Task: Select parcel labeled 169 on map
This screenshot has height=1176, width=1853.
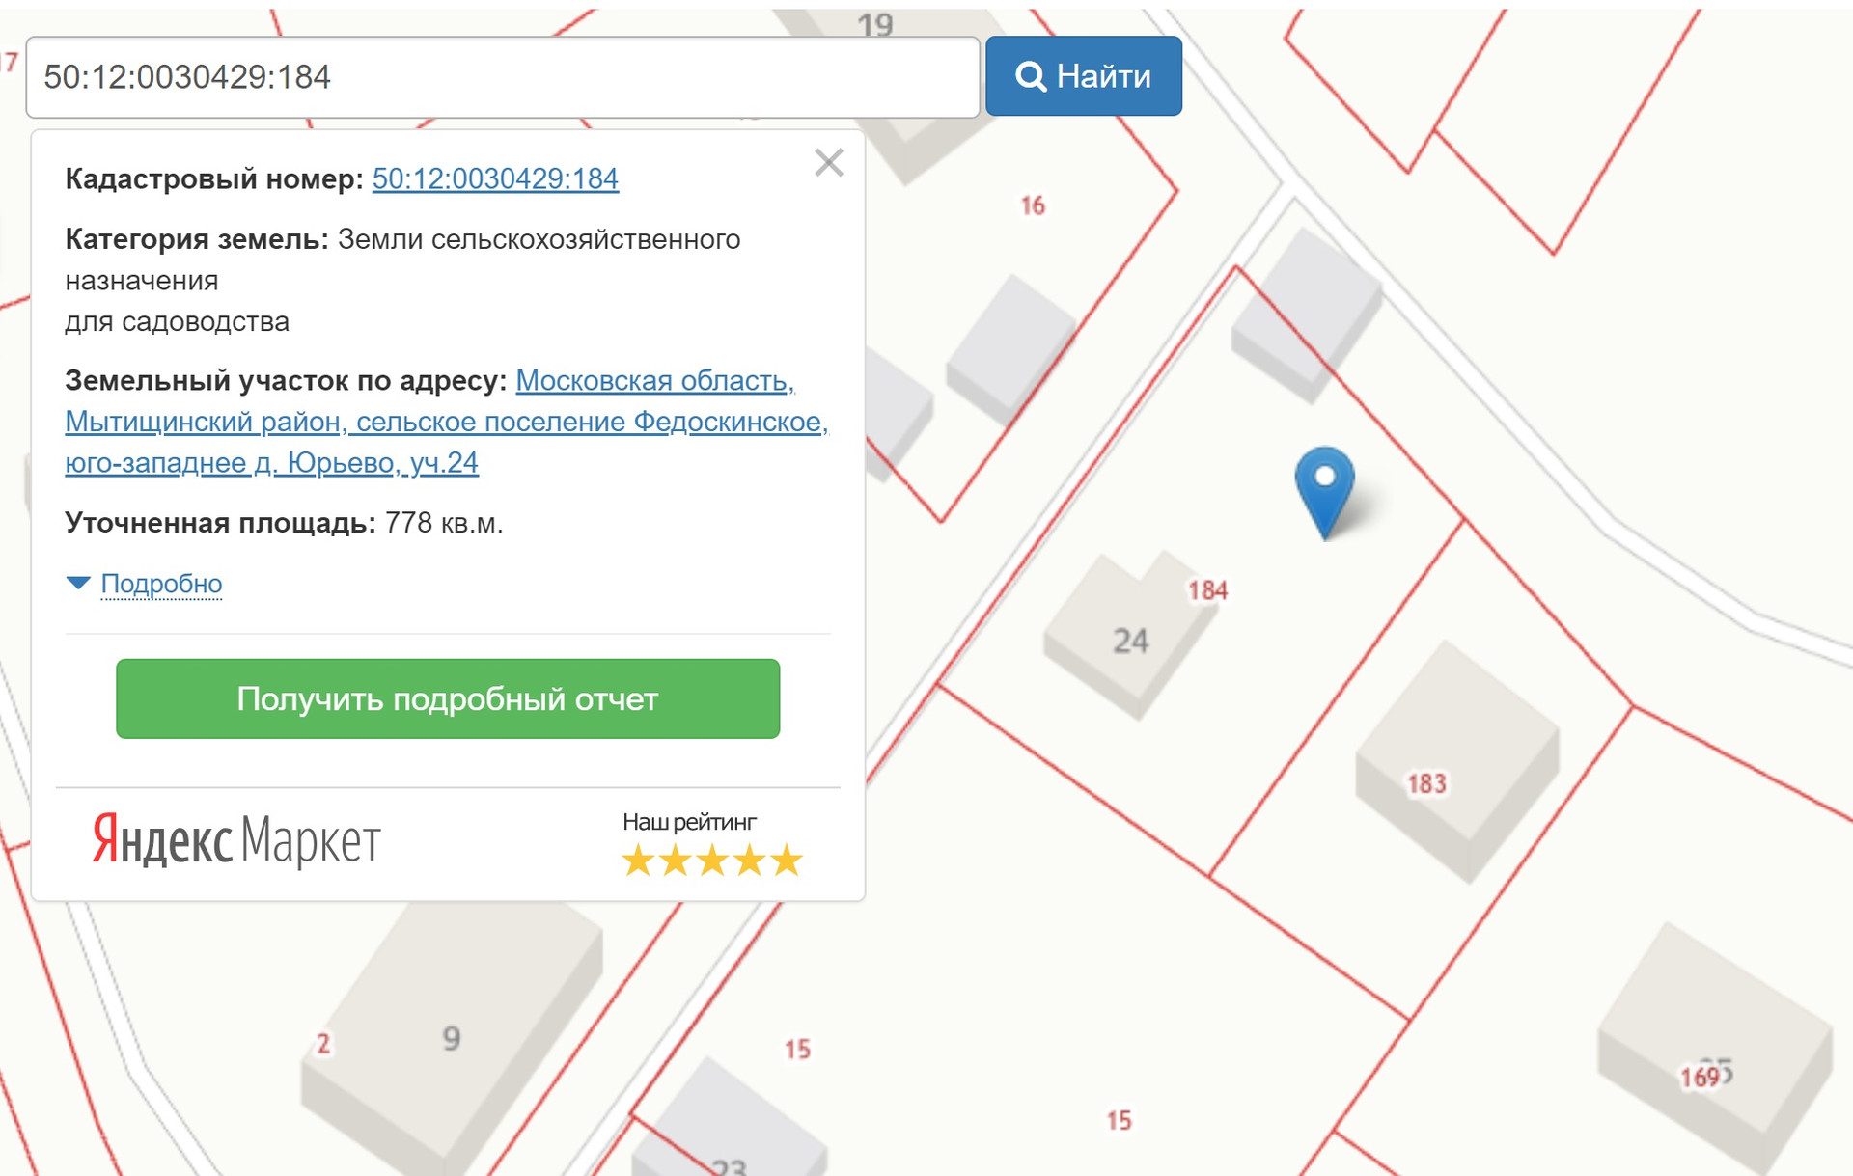Action: (x=1699, y=1077)
